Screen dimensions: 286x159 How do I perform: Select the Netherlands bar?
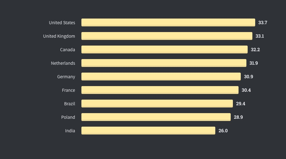click(x=164, y=63)
